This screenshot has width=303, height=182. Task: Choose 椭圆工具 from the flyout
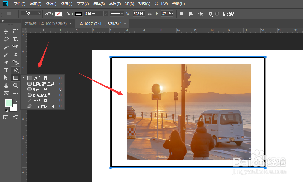tap(43, 89)
